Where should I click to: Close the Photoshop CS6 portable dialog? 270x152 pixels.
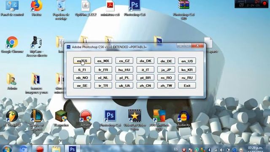tap(197, 46)
